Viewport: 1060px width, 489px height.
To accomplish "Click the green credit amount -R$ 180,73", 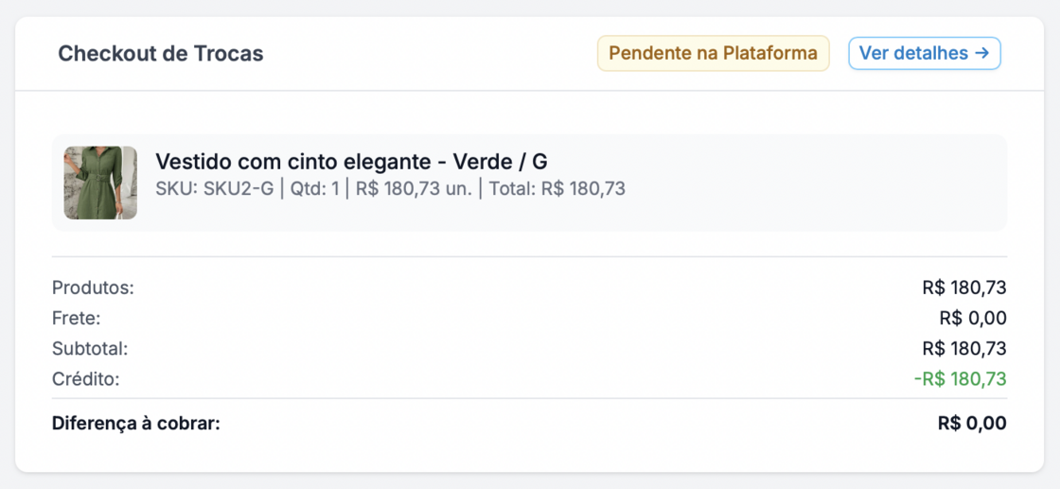I will 960,379.
